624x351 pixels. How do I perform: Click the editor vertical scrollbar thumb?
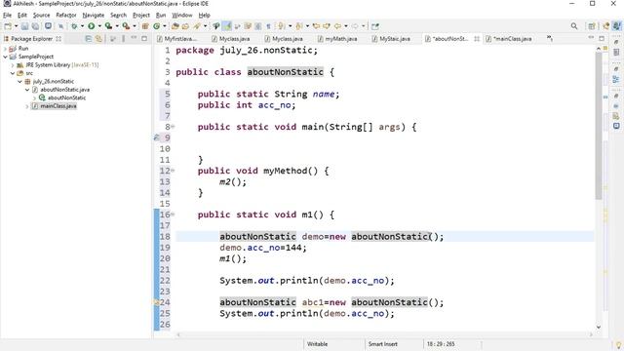[599, 126]
